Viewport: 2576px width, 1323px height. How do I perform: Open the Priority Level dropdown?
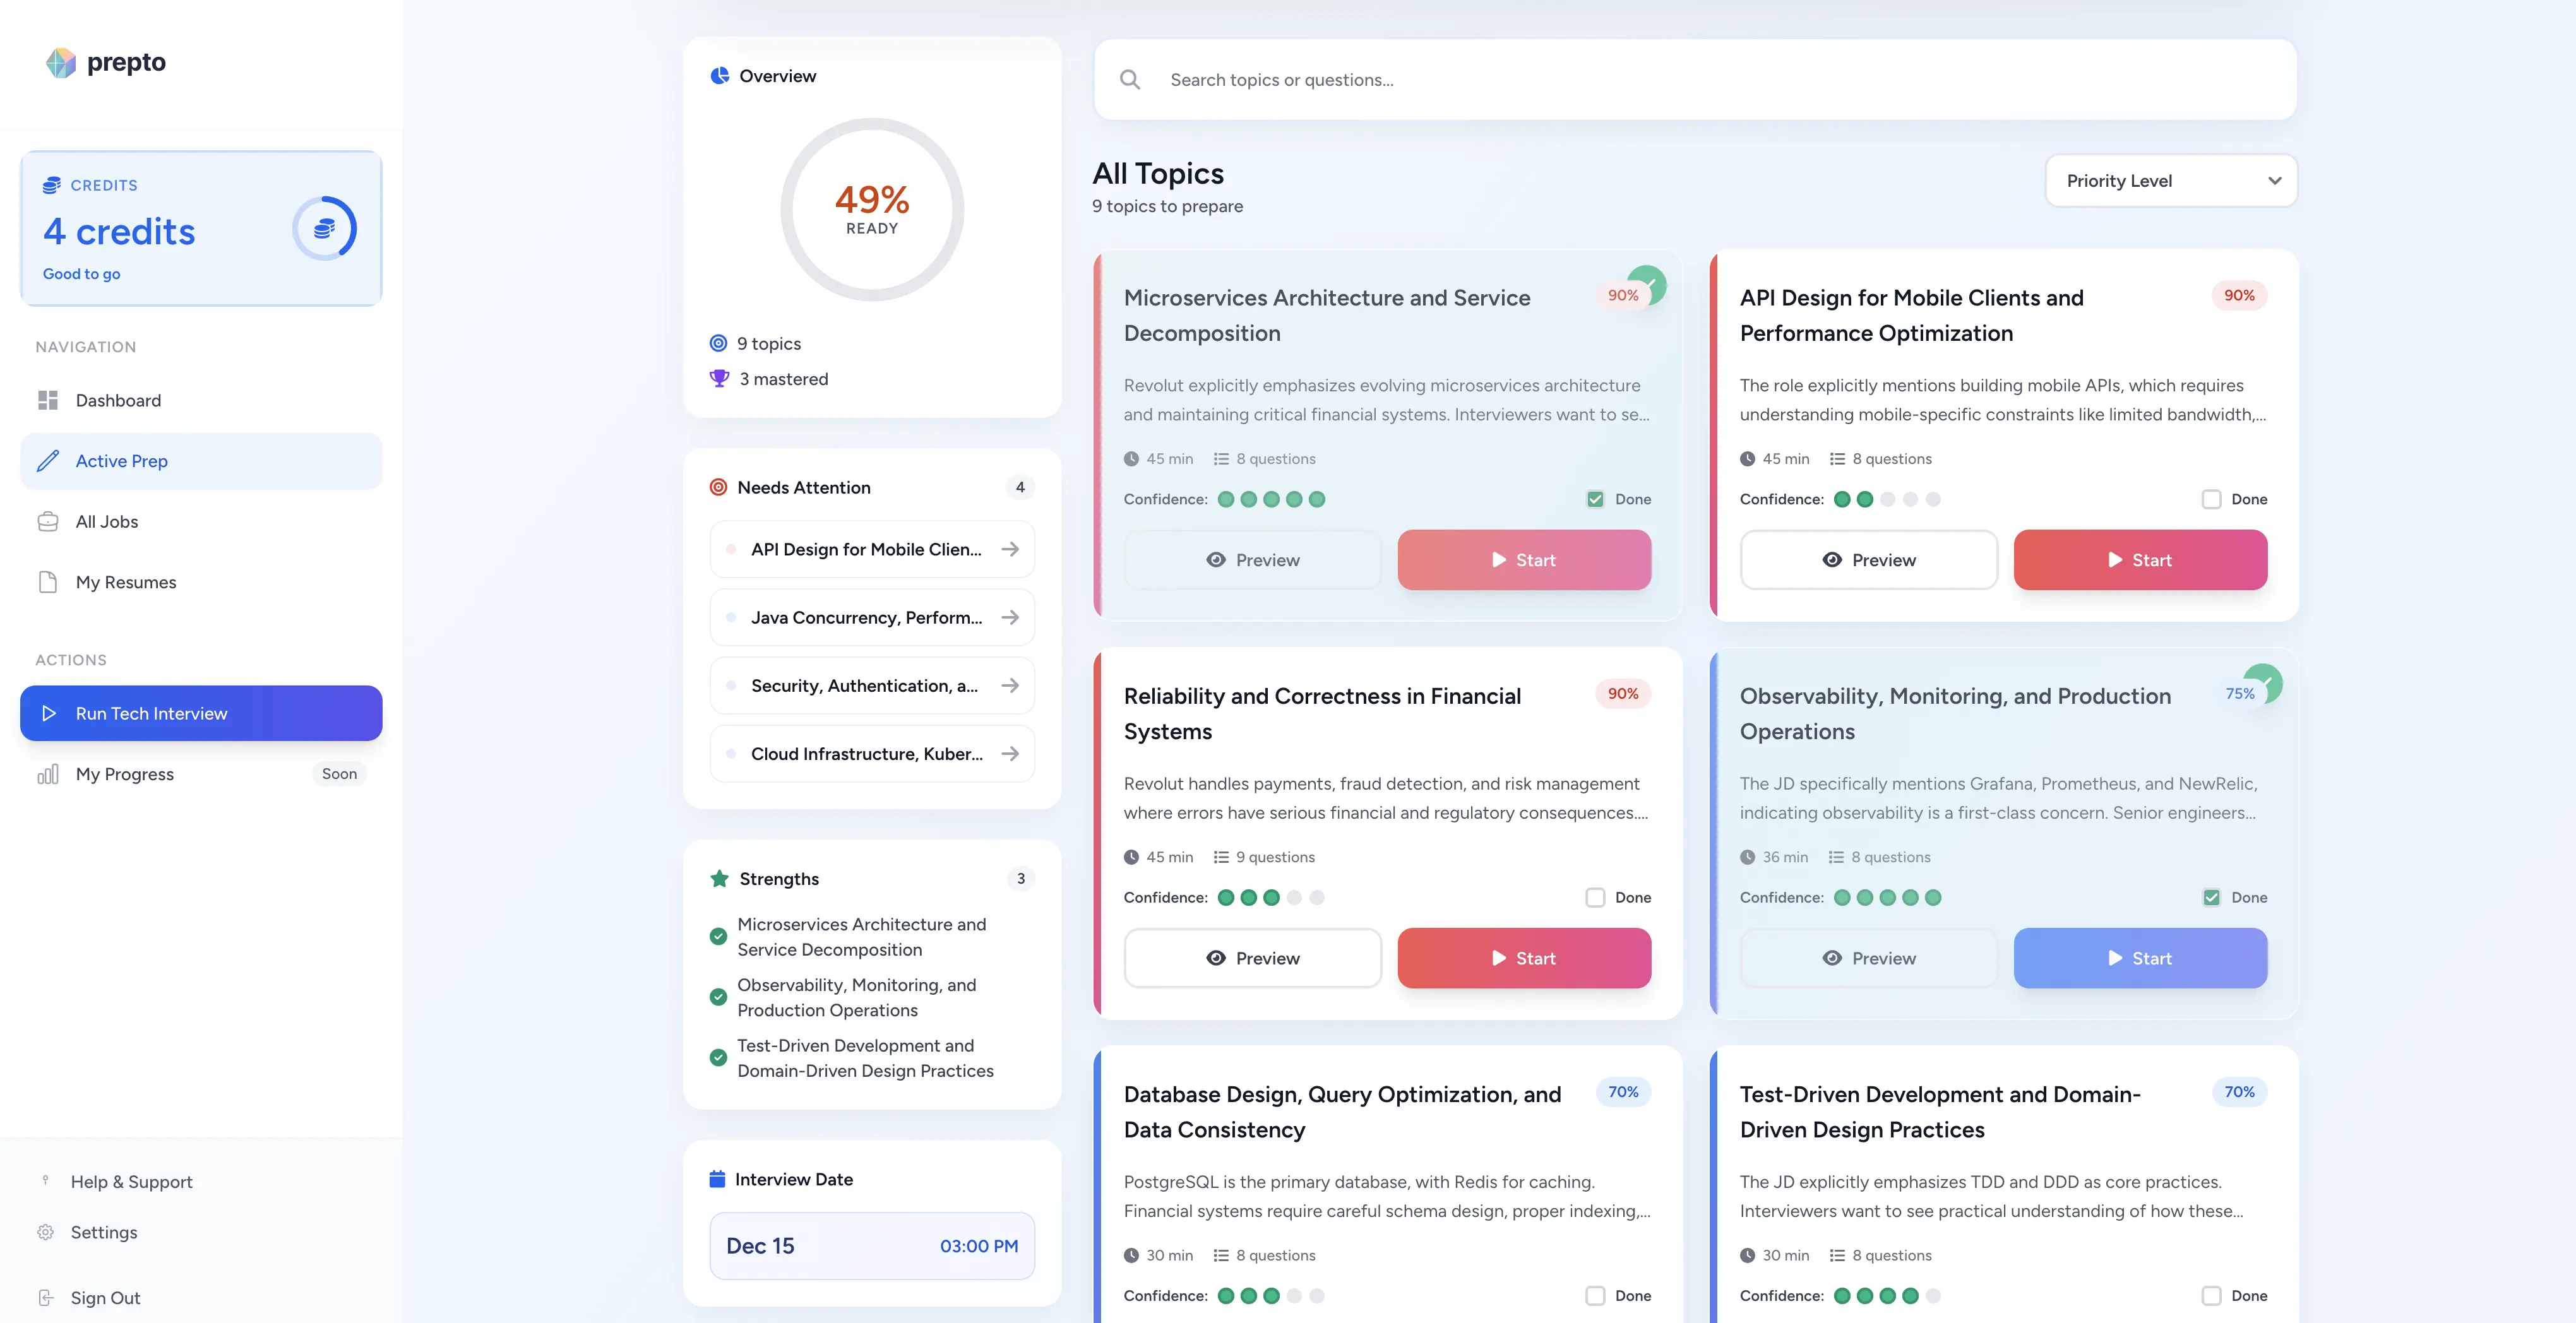pyautogui.click(x=2170, y=181)
